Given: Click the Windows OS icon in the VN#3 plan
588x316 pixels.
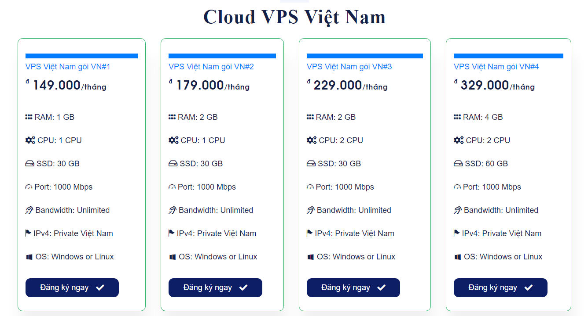Looking at the screenshot, I should (x=311, y=257).
